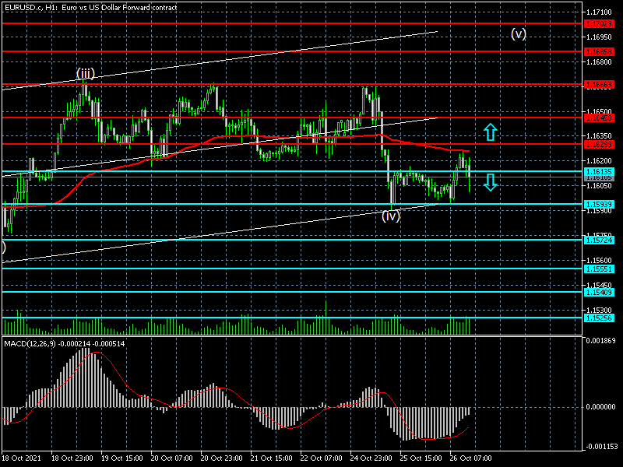Click the red 1.16663 resistance level label
The width and height of the screenshot is (623, 467).
(599, 84)
